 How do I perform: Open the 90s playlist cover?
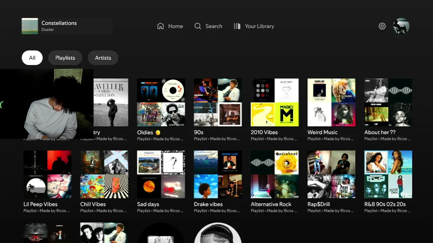tap(218, 102)
